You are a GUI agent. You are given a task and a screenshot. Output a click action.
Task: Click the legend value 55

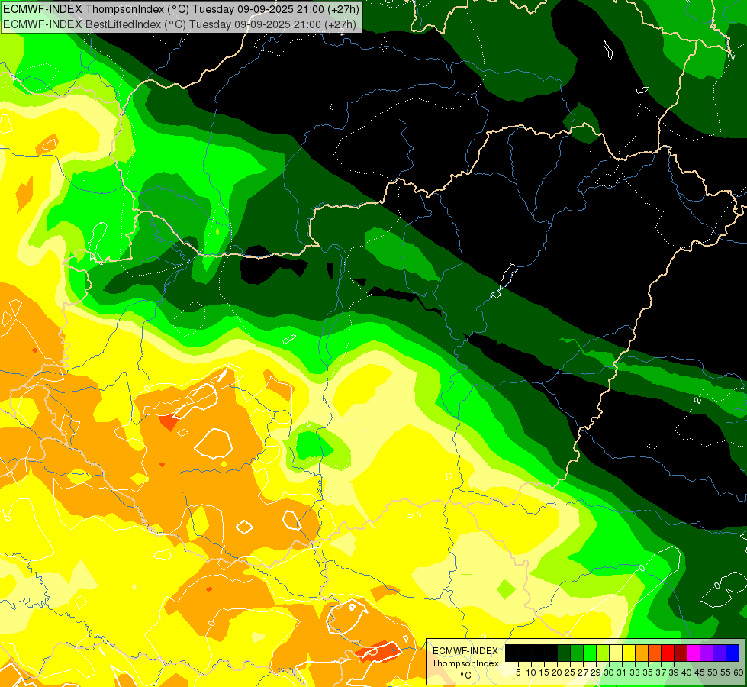pos(726,672)
